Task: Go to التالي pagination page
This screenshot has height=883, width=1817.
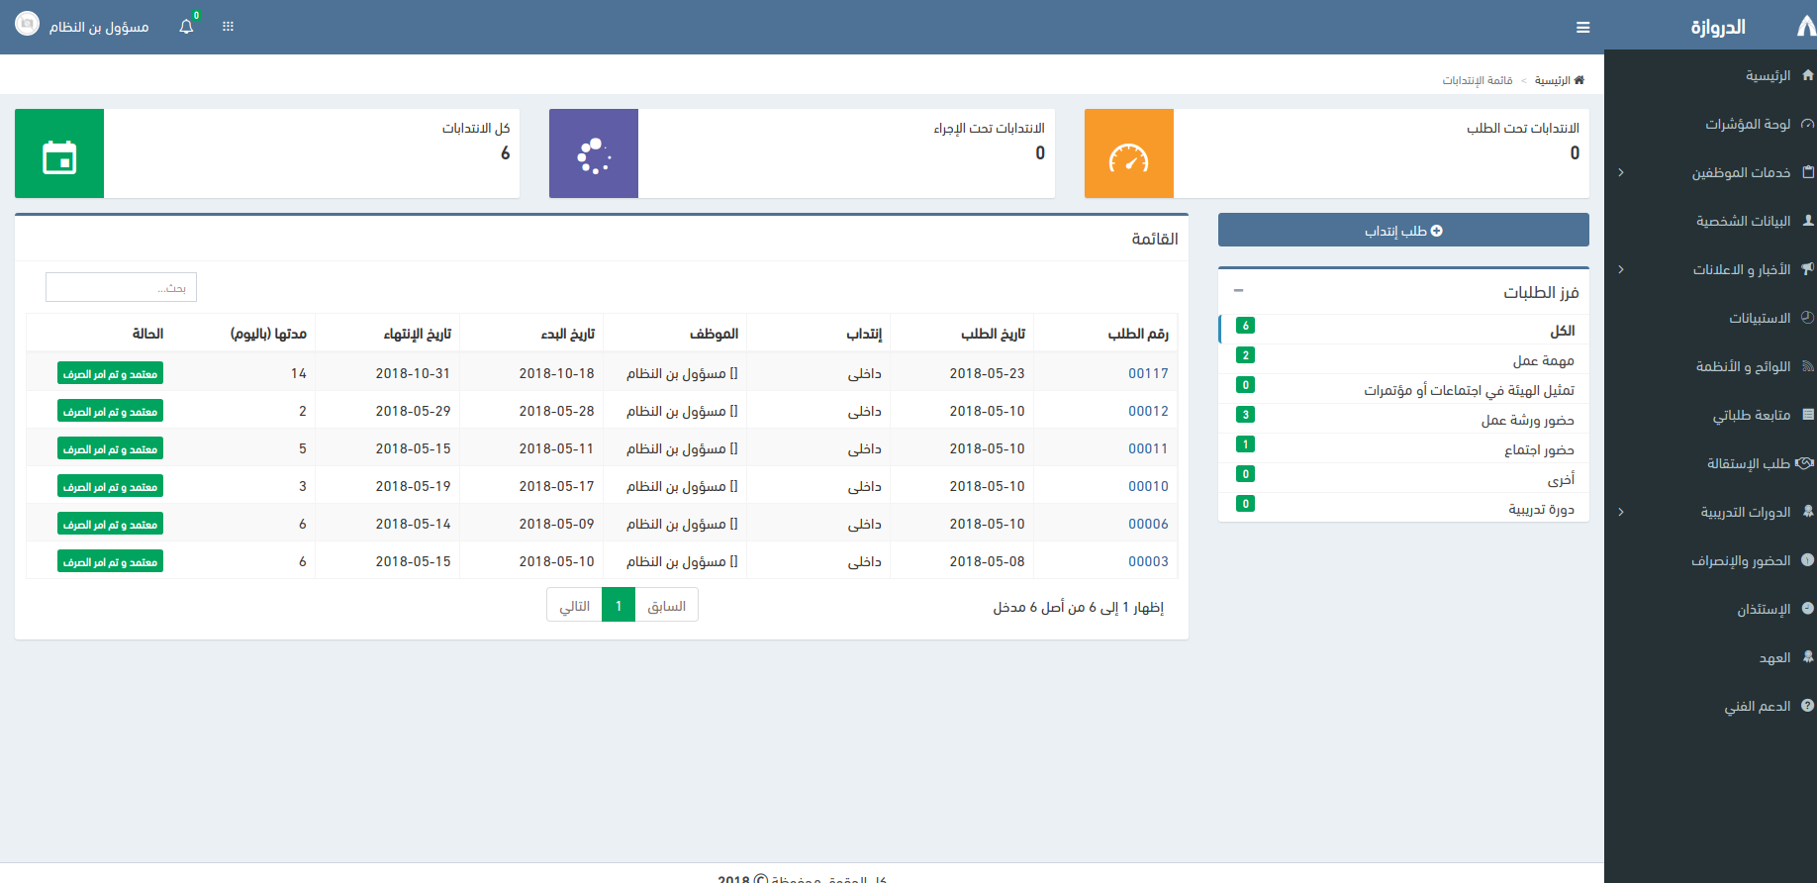Action: tap(574, 606)
